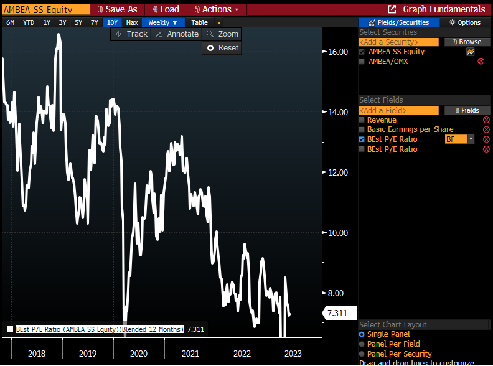
Task: Select the 7Y time range
Action: click(x=95, y=22)
